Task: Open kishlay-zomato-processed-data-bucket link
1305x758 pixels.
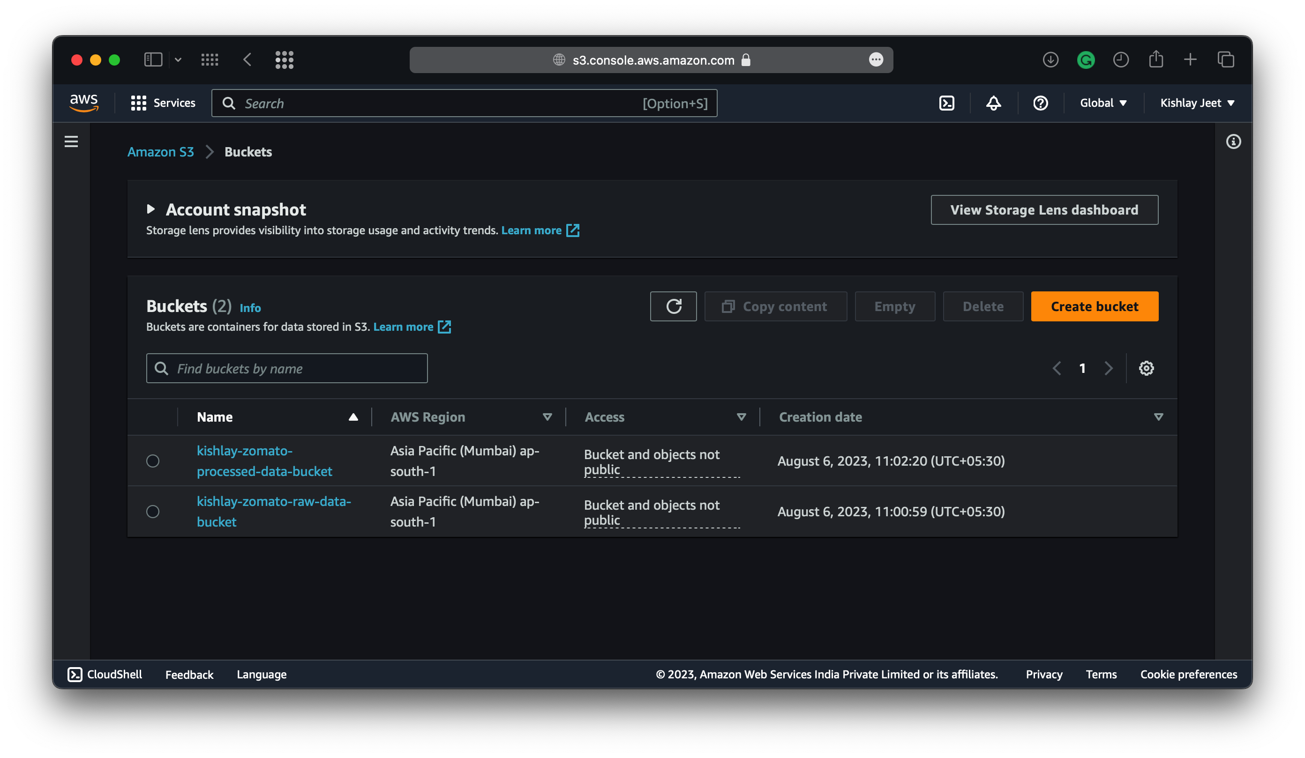Action: point(264,460)
